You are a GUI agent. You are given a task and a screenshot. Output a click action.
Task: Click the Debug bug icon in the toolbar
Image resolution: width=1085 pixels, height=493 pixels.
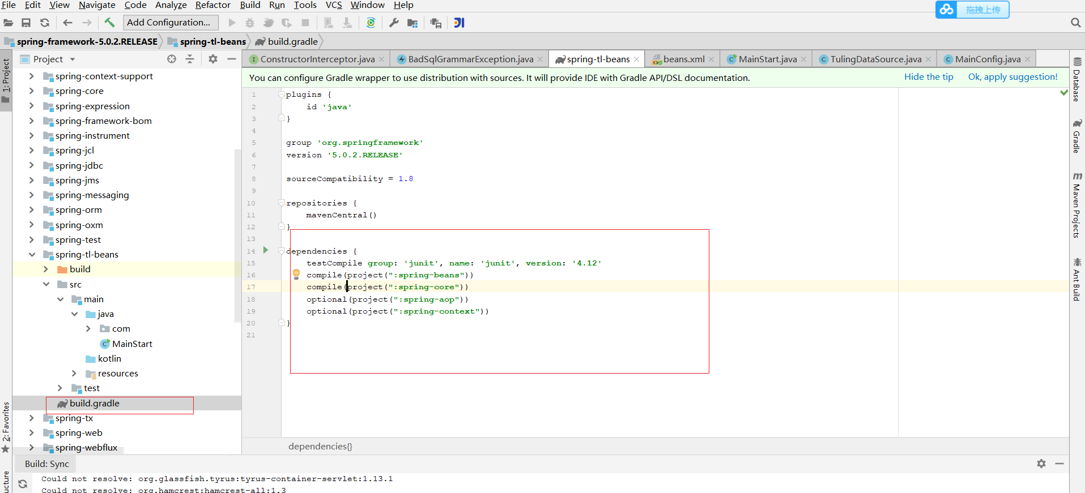(250, 23)
